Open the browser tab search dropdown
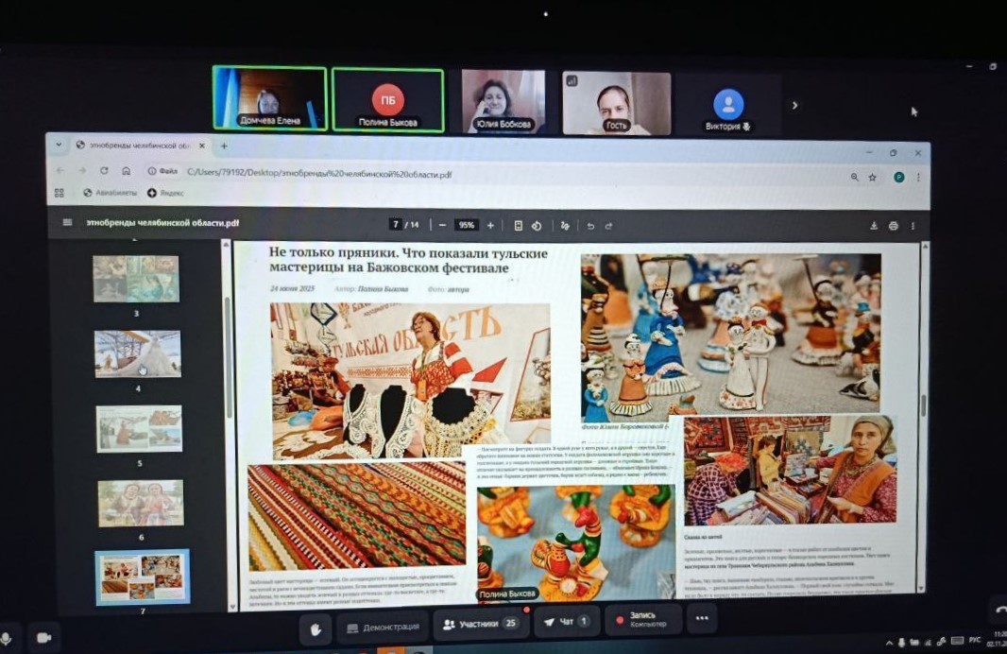The image size is (1007, 654). click(x=59, y=146)
